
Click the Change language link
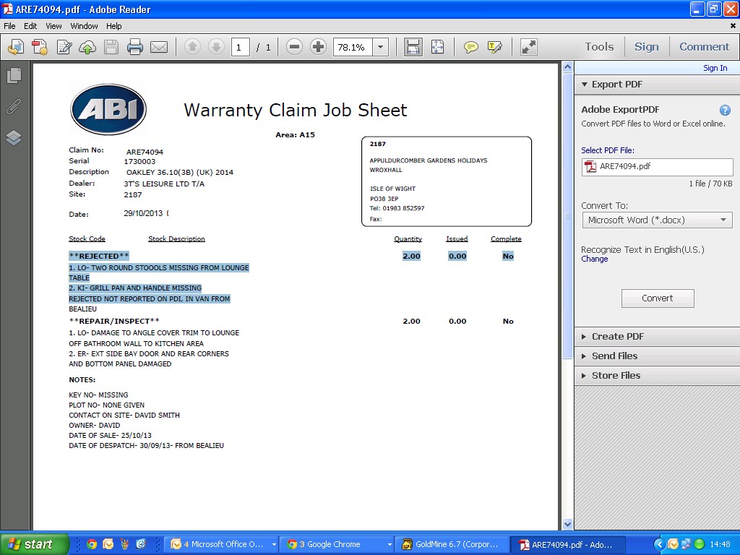tap(595, 259)
